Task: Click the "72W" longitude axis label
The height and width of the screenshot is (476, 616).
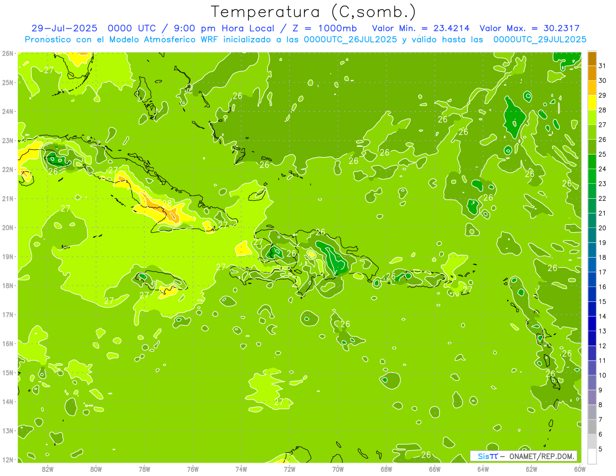Action: click(290, 469)
